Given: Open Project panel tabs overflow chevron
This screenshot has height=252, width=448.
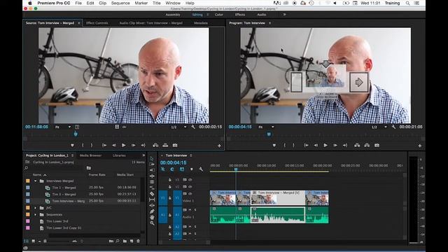Looking at the screenshot, I should click(x=143, y=155).
